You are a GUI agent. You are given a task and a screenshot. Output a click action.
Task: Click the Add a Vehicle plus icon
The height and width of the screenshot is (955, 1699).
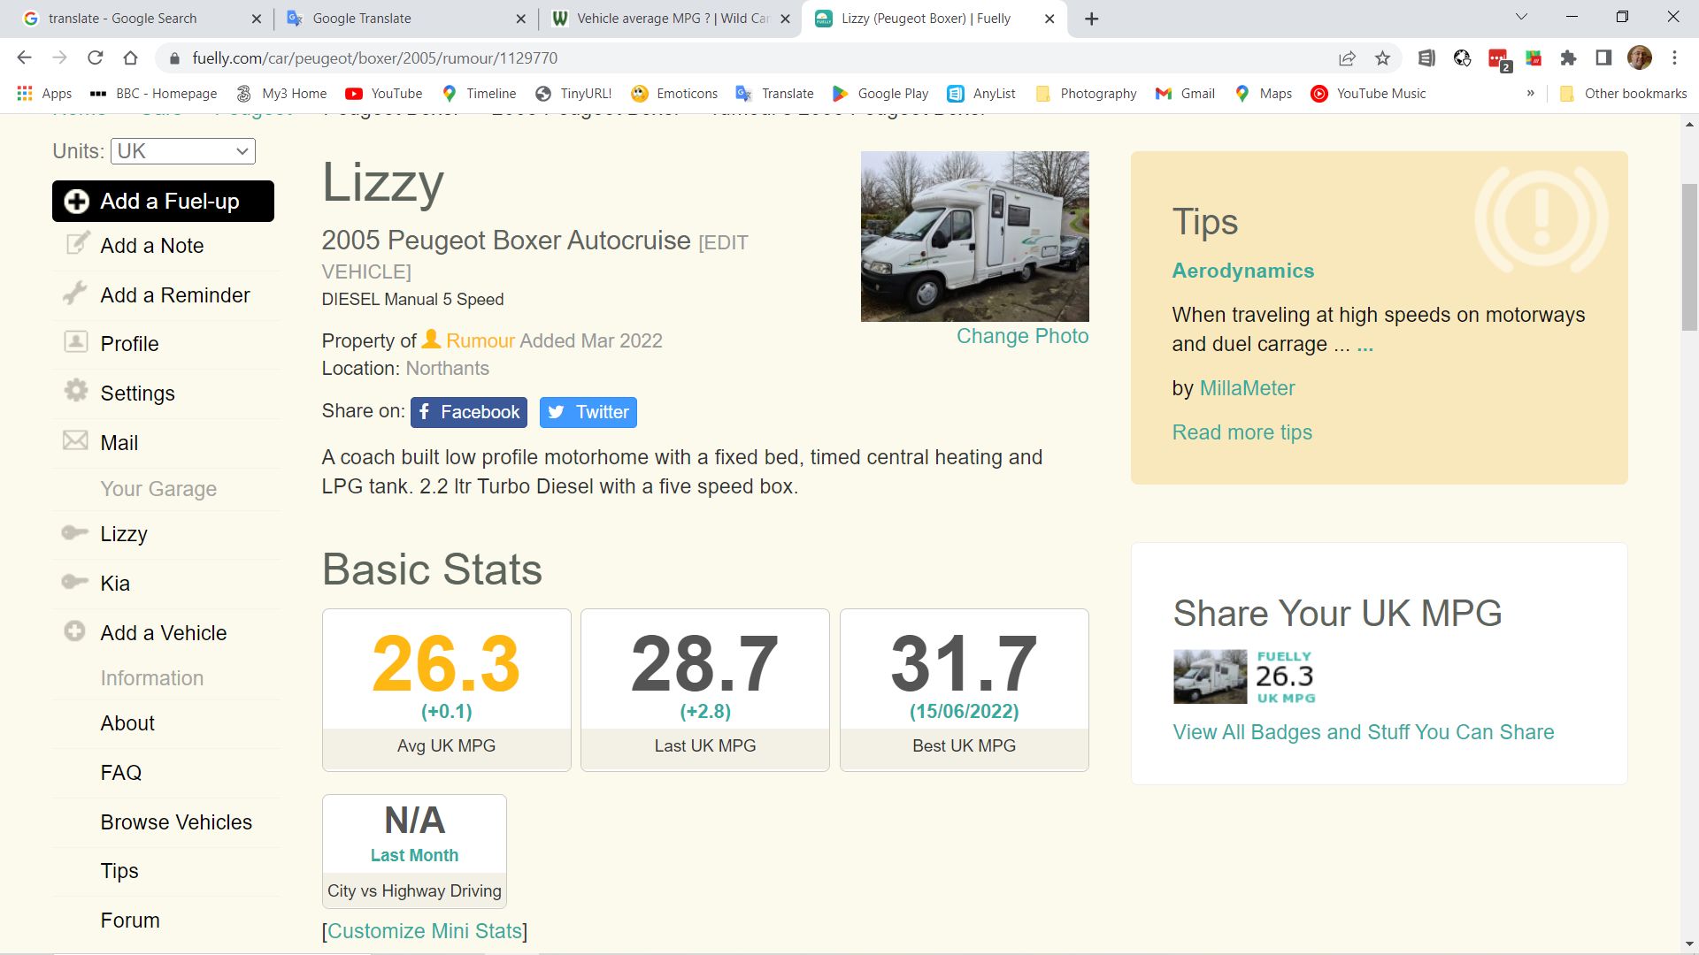[74, 631]
